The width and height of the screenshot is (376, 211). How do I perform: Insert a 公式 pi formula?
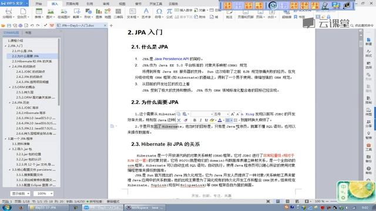169,13
